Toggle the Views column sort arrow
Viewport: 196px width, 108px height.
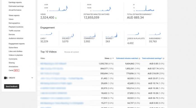pyautogui.click(x=113, y=58)
